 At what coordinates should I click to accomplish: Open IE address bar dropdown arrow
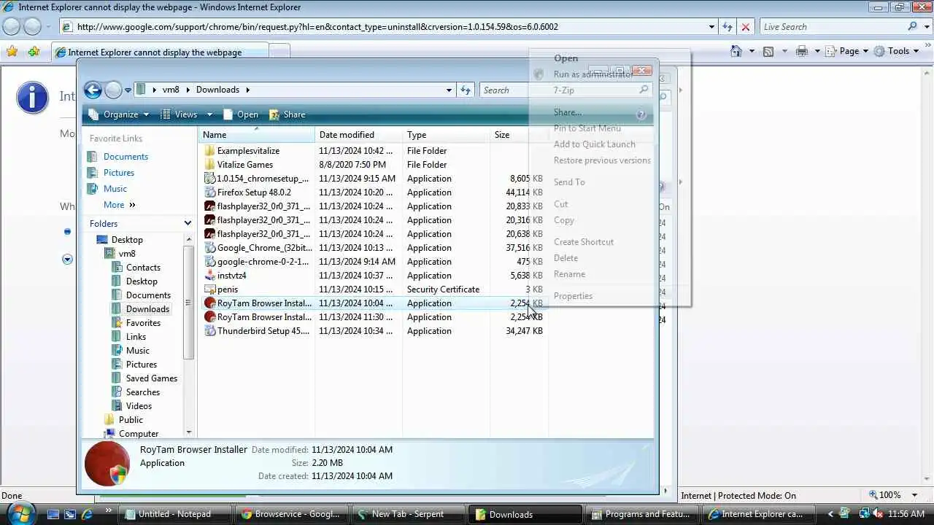tap(711, 27)
